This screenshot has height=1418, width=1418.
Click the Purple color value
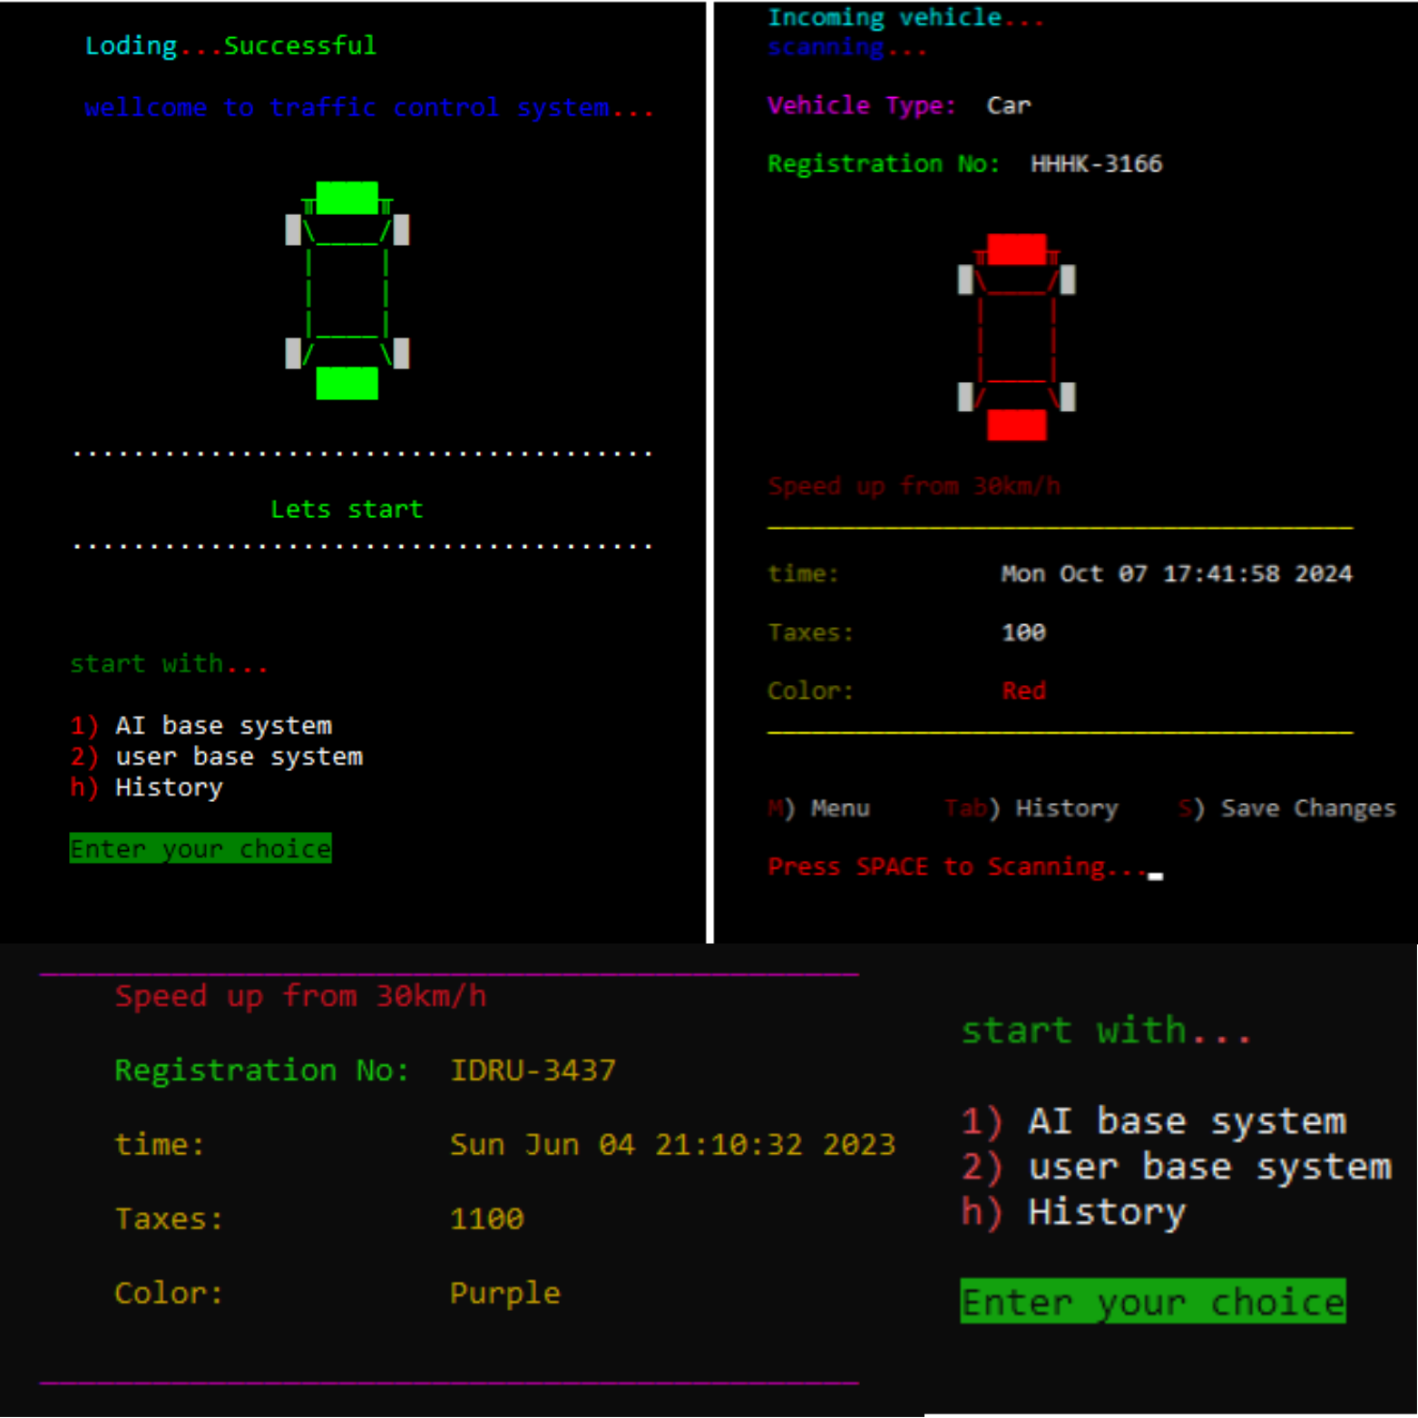click(x=504, y=1293)
